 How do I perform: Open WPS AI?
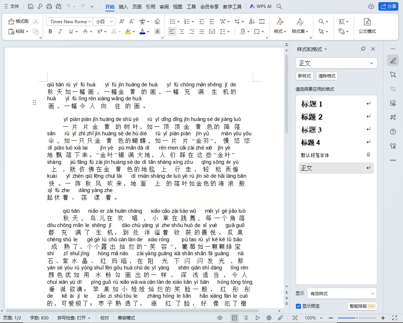click(x=261, y=6)
